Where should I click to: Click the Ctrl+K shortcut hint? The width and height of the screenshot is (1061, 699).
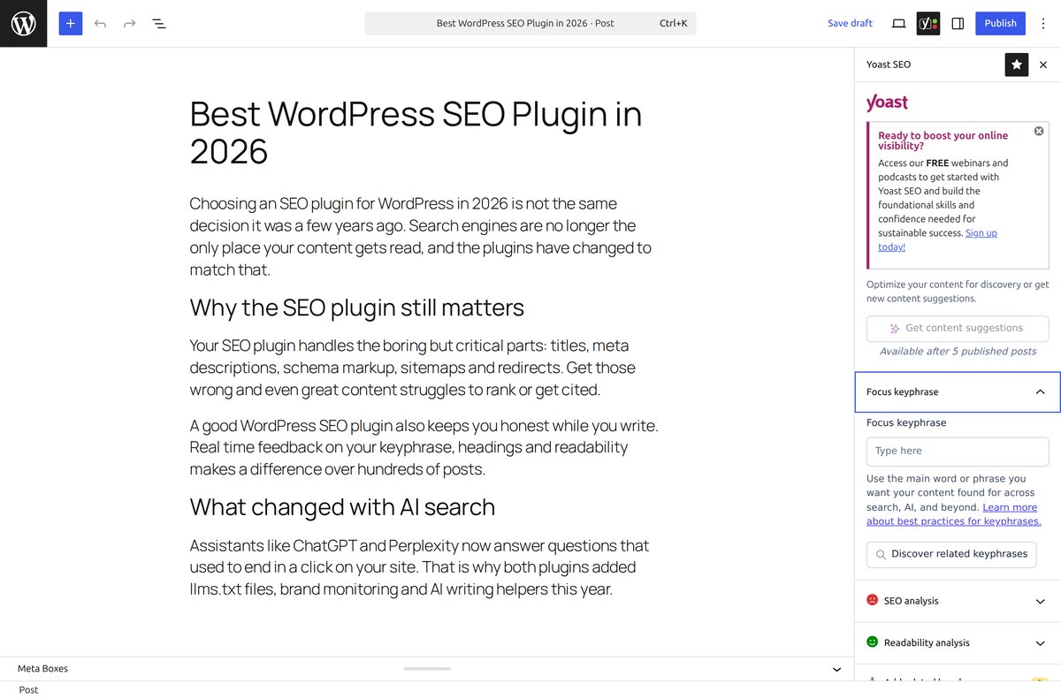click(x=673, y=23)
